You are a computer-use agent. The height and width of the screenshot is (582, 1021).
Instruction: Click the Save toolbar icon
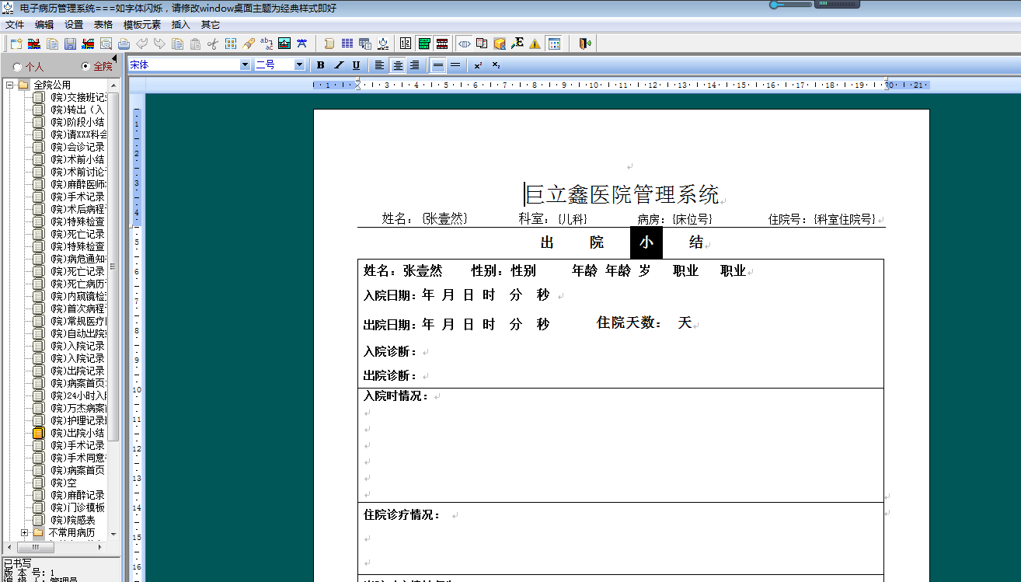click(69, 44)
